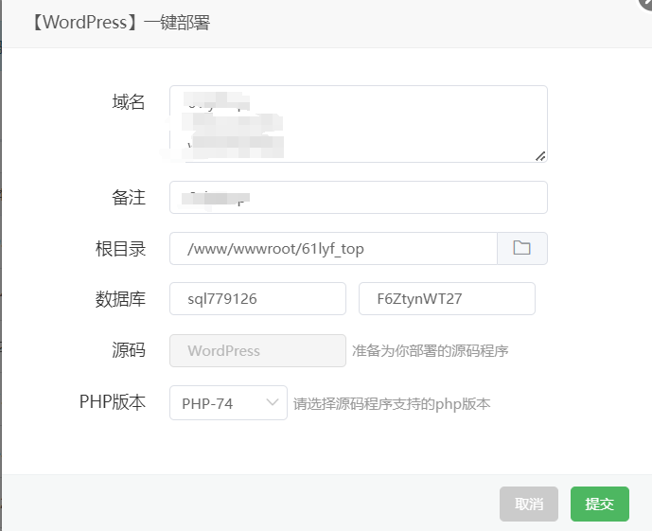Focus the 域名 domain textarea
Screen dimensions: 652x531
[358, 123]
